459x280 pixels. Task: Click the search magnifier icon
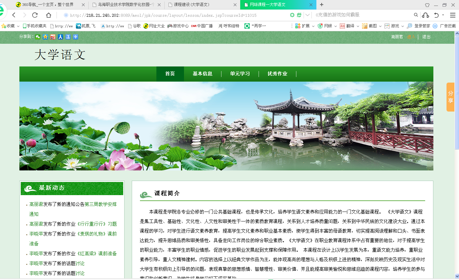pyautogui.click(x=416, y=15)
